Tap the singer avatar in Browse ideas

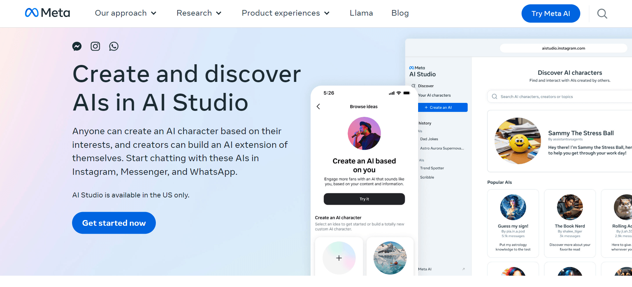point(364,134)
